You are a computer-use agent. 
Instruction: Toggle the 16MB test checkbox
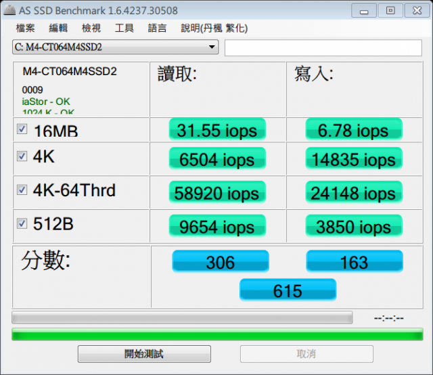click(22, 129)
